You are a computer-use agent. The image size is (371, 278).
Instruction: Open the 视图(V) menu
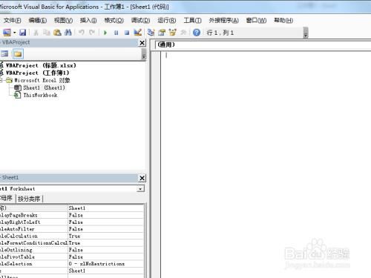(x=63, y=20)
